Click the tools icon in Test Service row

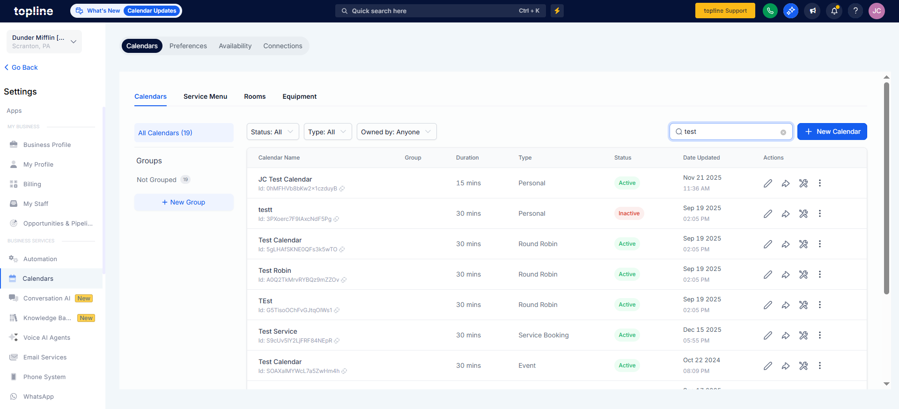[x=803, y=335]
